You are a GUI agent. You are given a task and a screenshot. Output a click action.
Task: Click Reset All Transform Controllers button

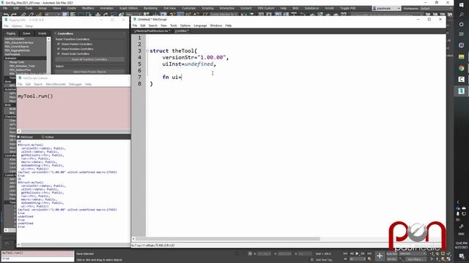[89, 59]
